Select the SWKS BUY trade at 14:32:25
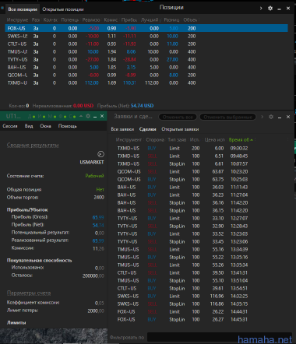This screenshot has height=344, width=296. coord(182,296)
